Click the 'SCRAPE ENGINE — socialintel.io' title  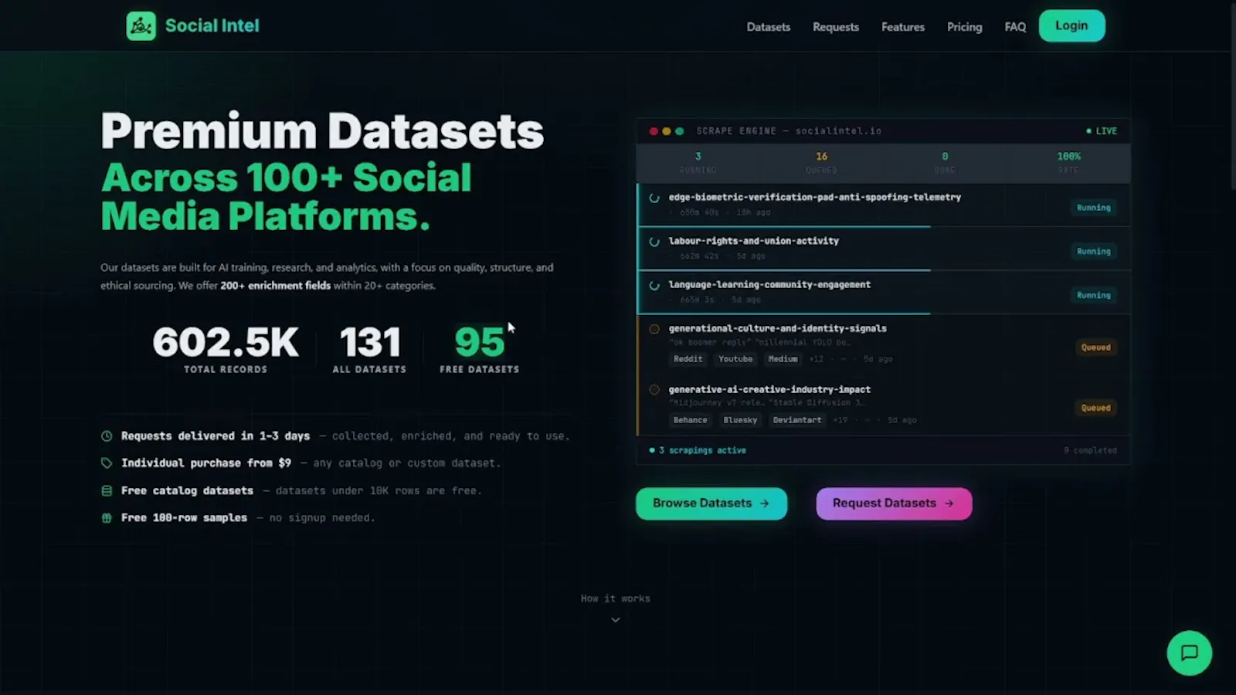tap(789, 131)
